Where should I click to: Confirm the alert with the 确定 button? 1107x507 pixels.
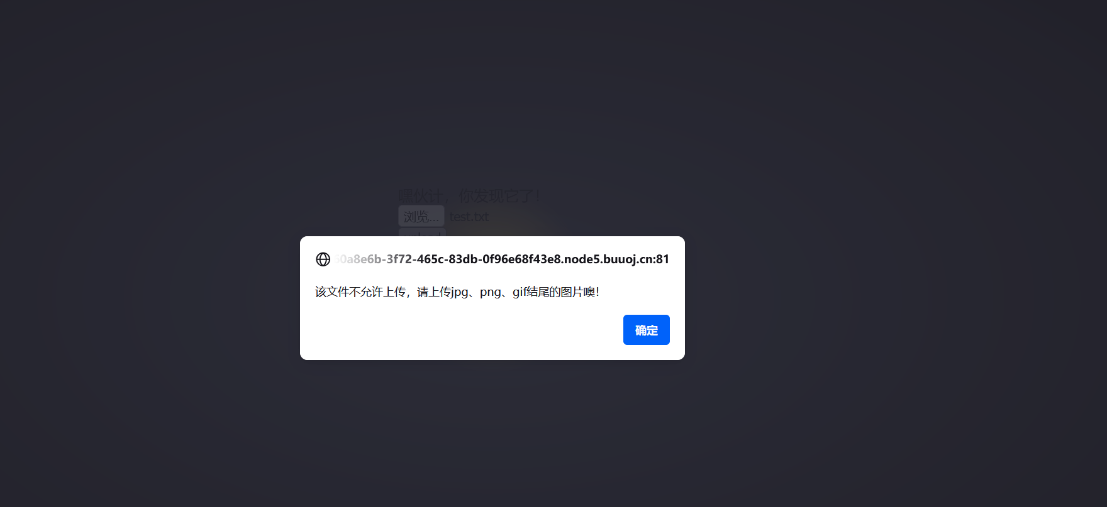(x=646, y=330)
